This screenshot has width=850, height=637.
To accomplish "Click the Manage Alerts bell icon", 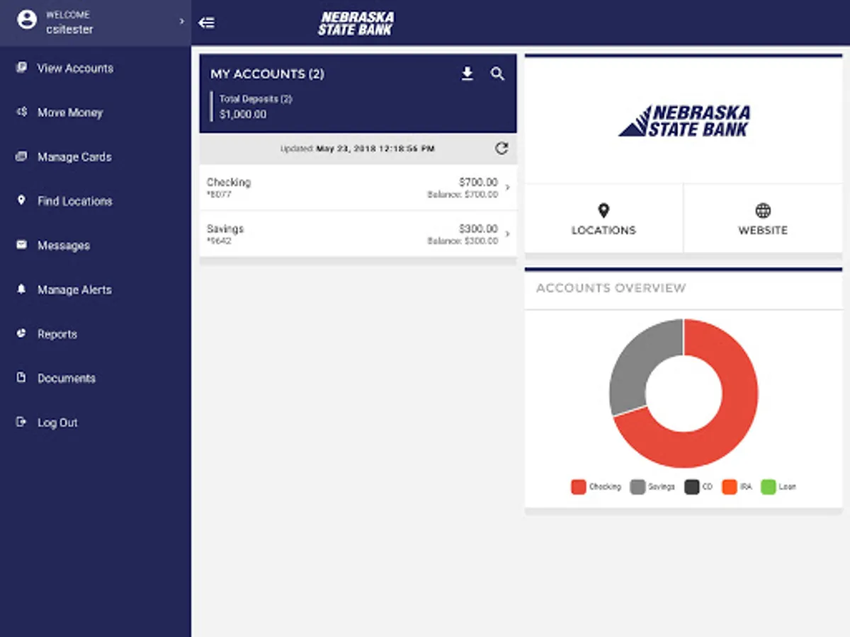I will (22, 289).
